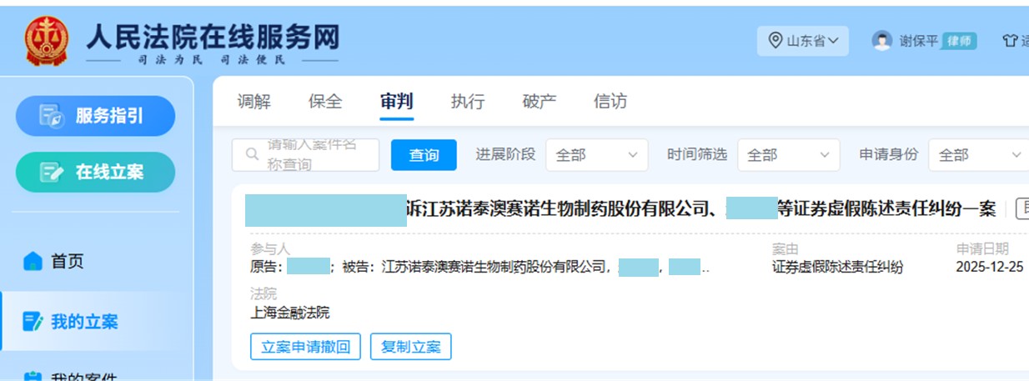
Task: Expand the 进展阶段 dropdown
Action: click(597, 155)
